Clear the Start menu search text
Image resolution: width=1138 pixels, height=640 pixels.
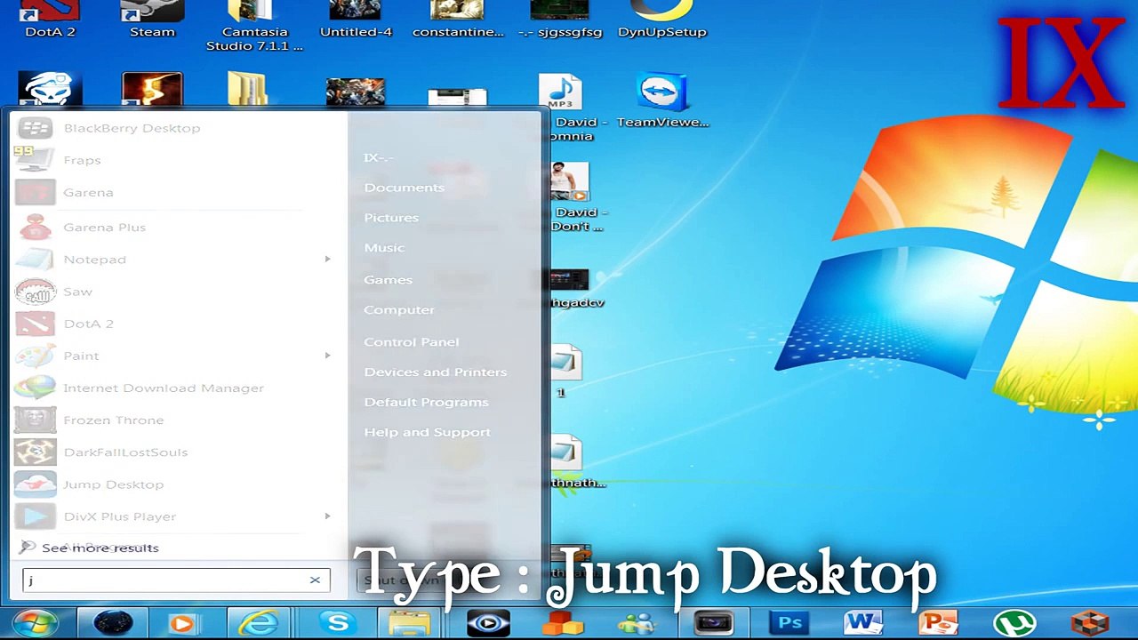coord(315,580)
